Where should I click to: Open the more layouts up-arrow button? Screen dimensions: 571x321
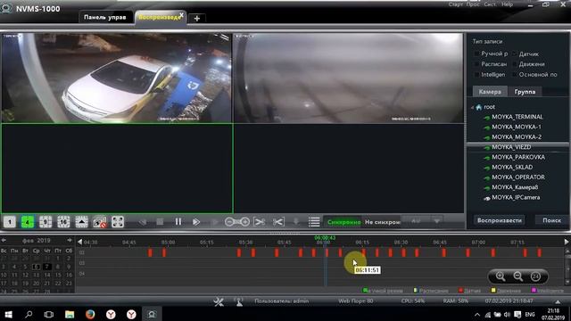(x=81, y=222)
